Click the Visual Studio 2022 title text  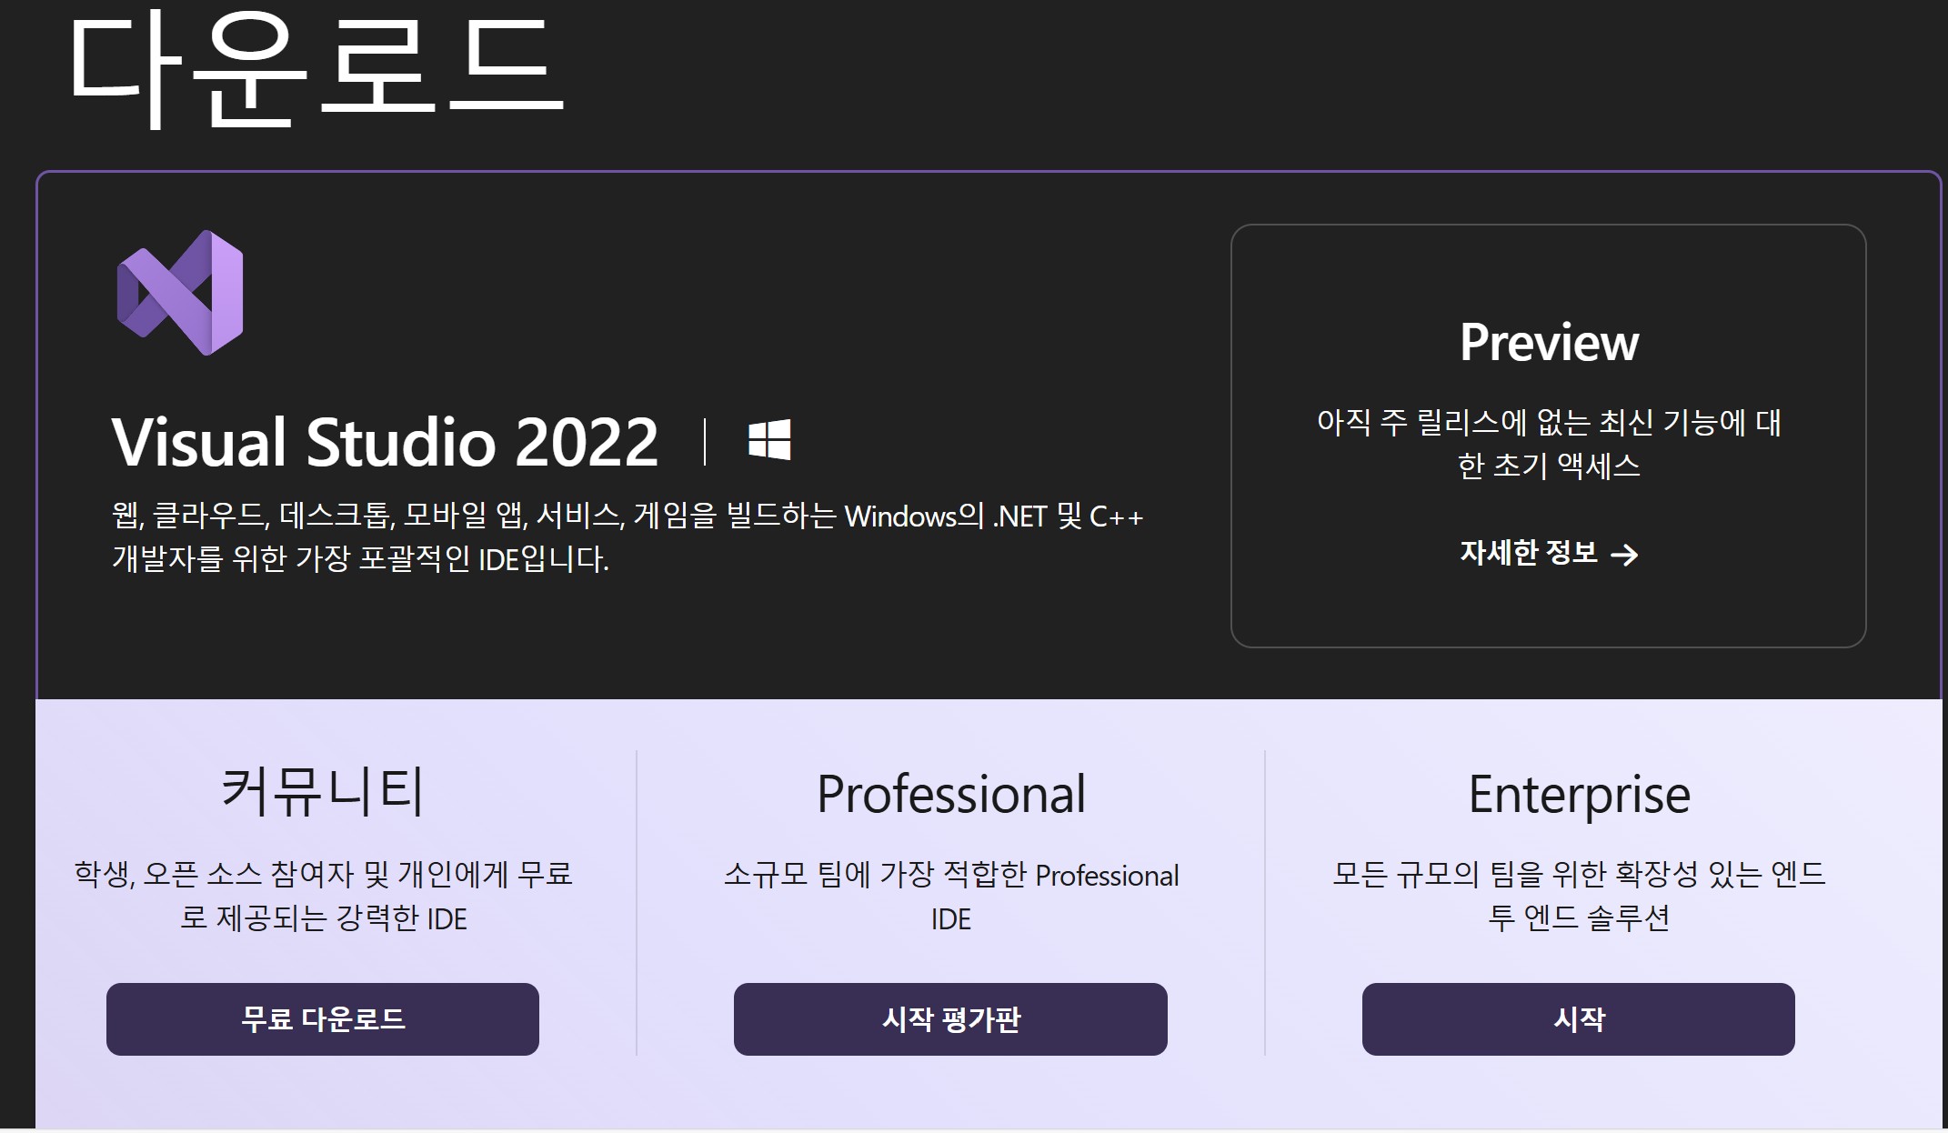(385, 443)
